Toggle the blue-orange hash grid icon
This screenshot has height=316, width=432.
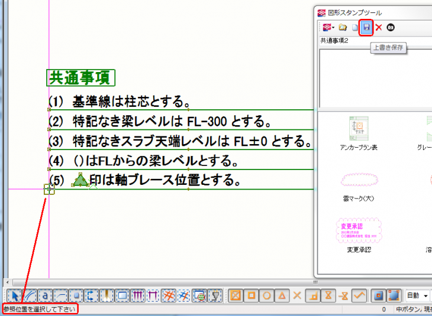(x=184, y=296)
